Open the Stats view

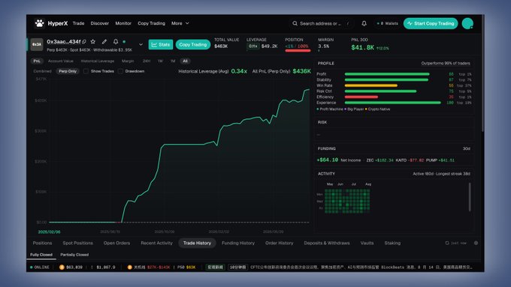pyautogui.click(x=161, y=44)
